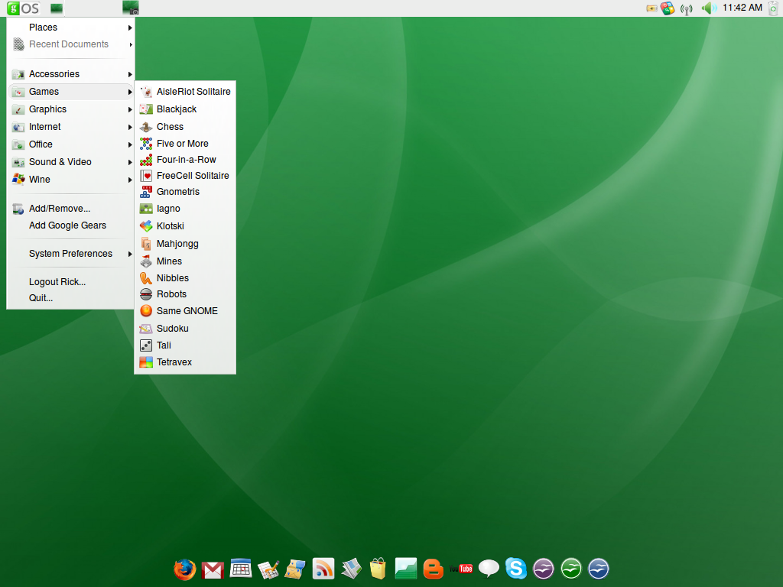The image size is (783, 587).
Task: Expand the Accessories submenu arrow
Action: coord(130,74)
